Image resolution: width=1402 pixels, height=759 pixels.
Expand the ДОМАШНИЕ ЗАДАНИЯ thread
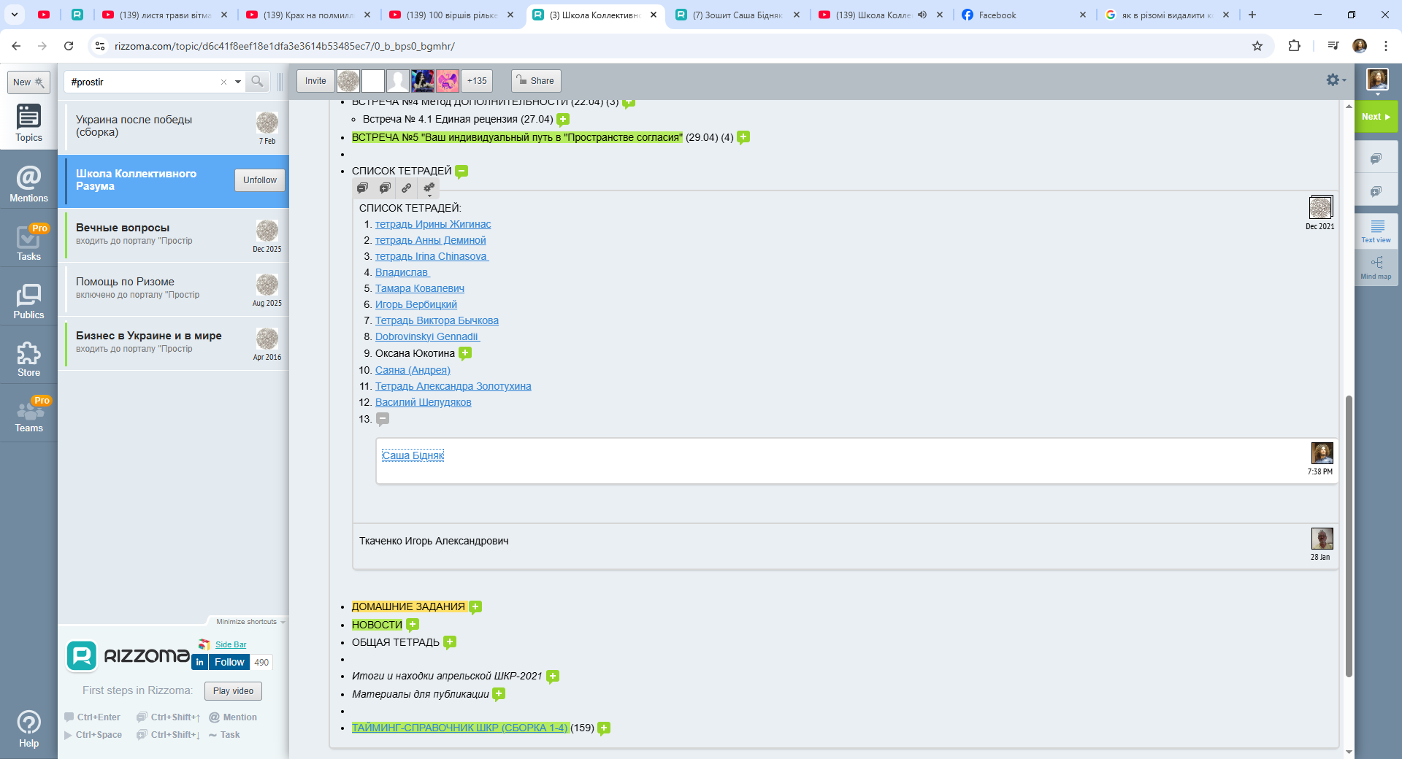click(475, 607)
